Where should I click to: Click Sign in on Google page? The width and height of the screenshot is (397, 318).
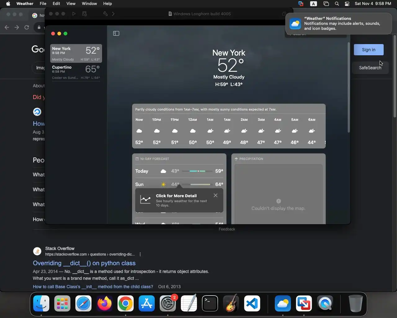tap(368, 50)
